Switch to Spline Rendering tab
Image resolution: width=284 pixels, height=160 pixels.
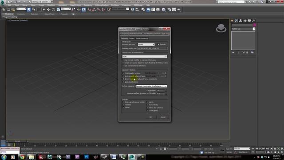(x=142, y=39)
